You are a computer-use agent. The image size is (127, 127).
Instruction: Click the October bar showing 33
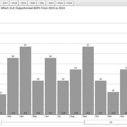click(x=101, y=97)
